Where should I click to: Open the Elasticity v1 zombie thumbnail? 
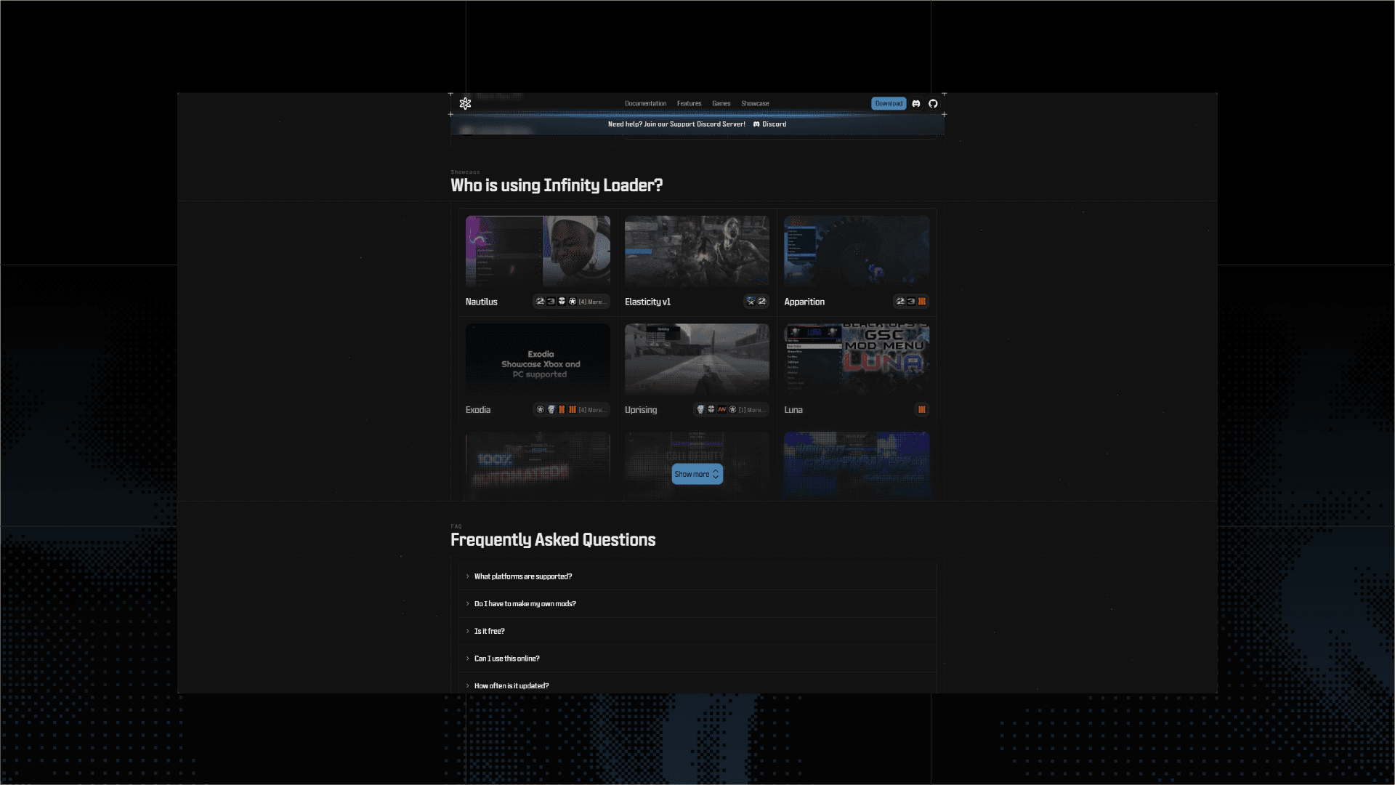[697, 251]
